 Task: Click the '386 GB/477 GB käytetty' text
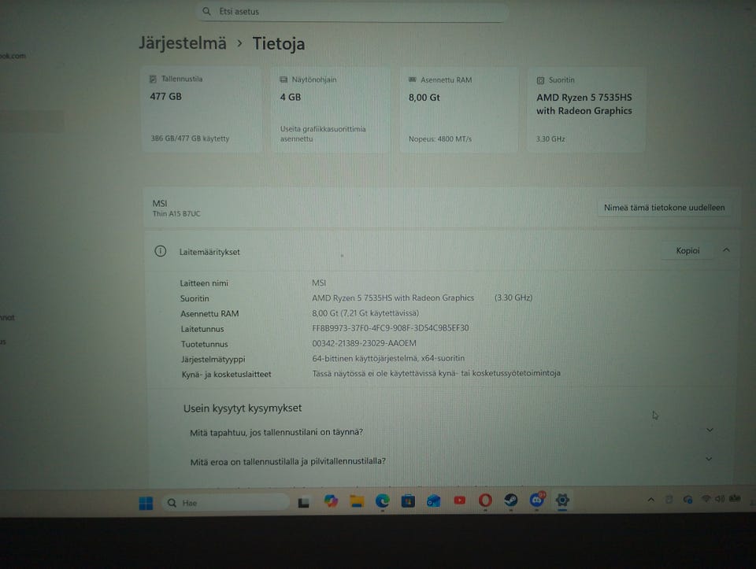pos(190,139)
